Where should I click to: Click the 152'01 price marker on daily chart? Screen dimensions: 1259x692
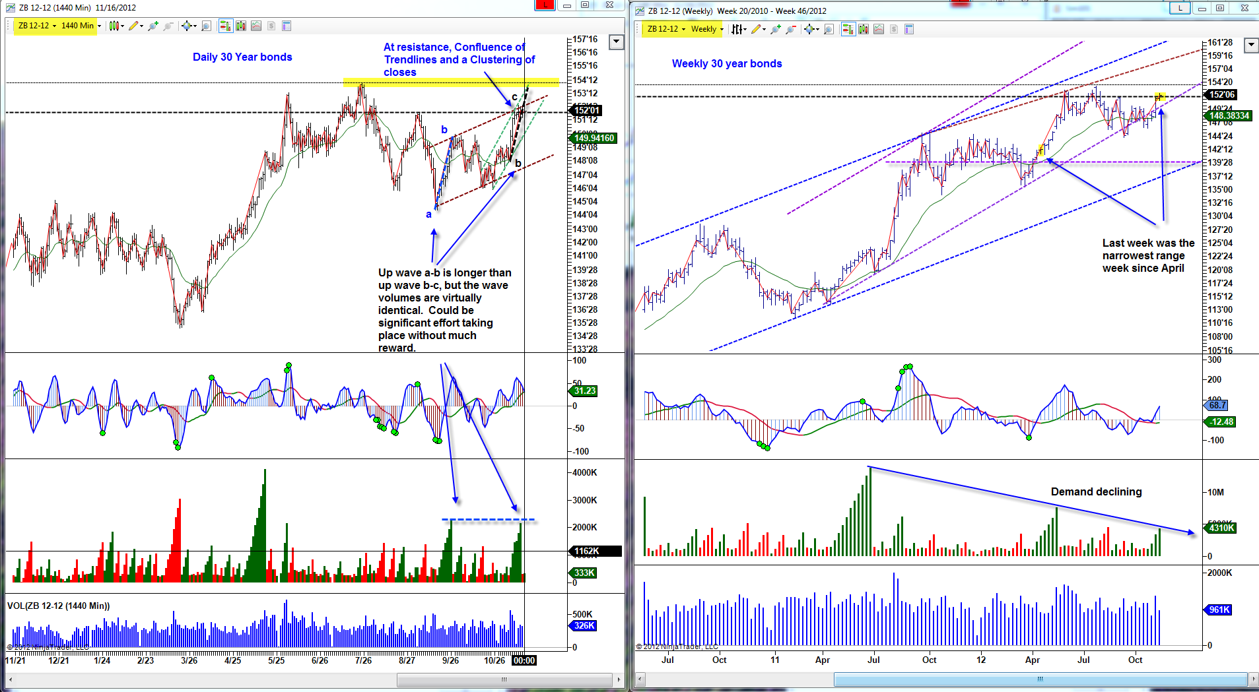(586, 110)
